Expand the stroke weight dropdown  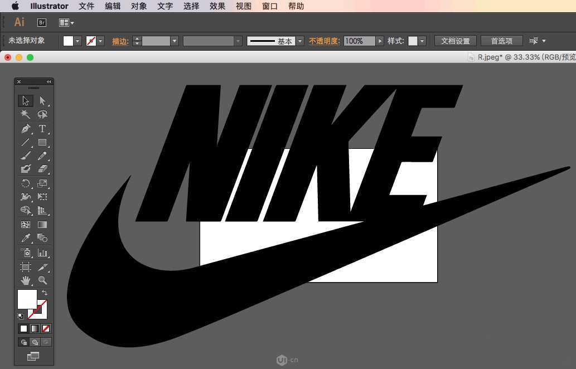[x=175, y=41]
